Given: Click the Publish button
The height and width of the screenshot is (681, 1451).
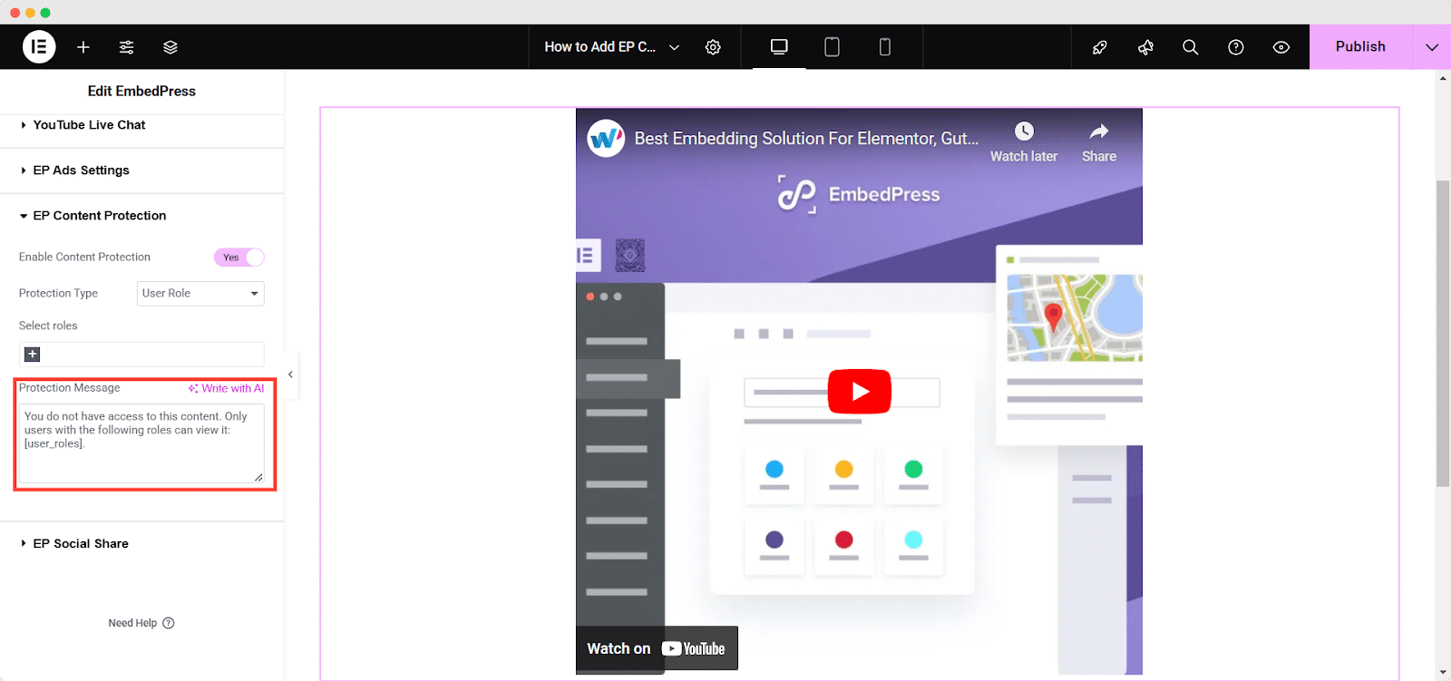Looking at the screenshot, I should pos(1360,47).
